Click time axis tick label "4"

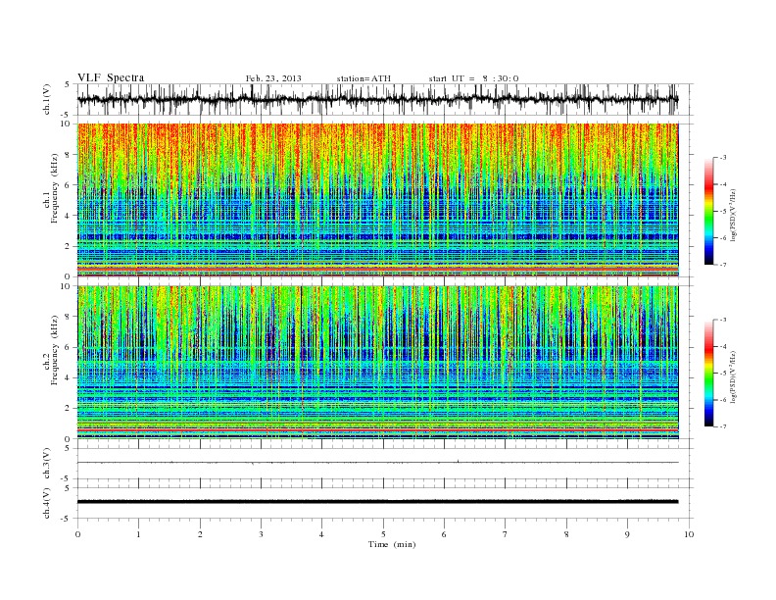point(321,534)
